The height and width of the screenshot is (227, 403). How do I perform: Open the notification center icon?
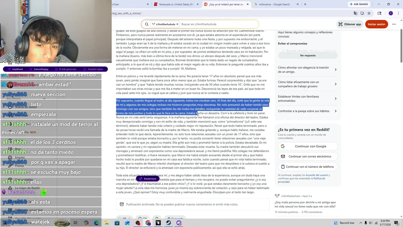click(397, 223)
